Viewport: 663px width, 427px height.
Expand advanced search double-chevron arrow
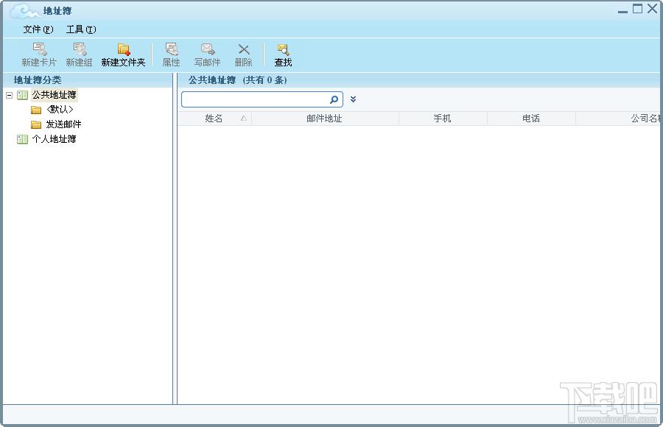[353, 99]
